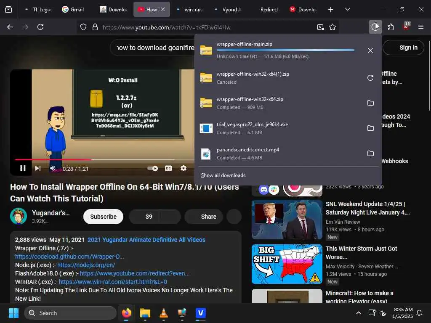Image resolution: width=431 pixels, height=323 pixels.
Task: Open the notification bell
Action: (420, 313)
